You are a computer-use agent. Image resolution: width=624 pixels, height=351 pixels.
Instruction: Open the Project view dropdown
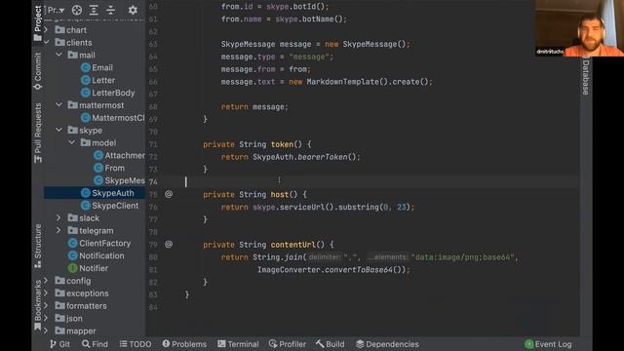(x=56, y=10)
